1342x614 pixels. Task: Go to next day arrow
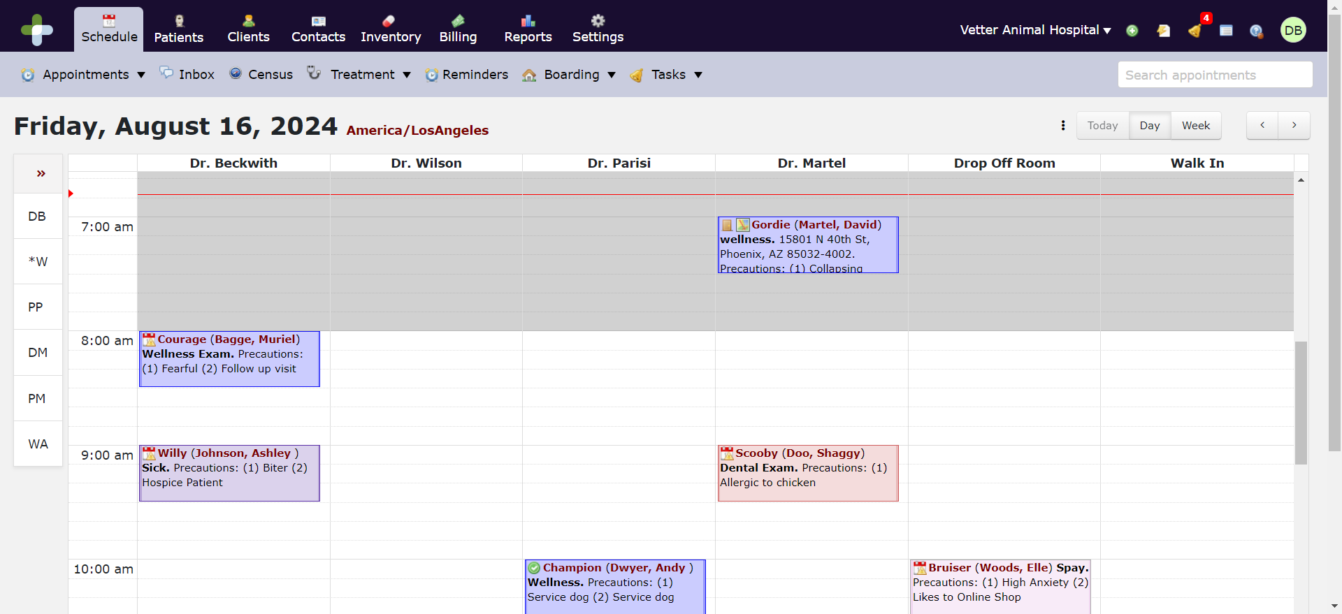[1294, 126]
